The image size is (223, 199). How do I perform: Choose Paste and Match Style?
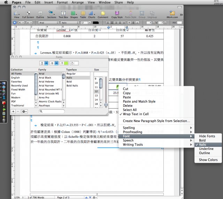pyautogui.click(x=139, y=102)
